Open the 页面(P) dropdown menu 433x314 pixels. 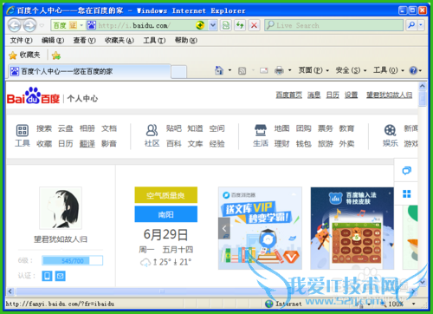point(313,70)
